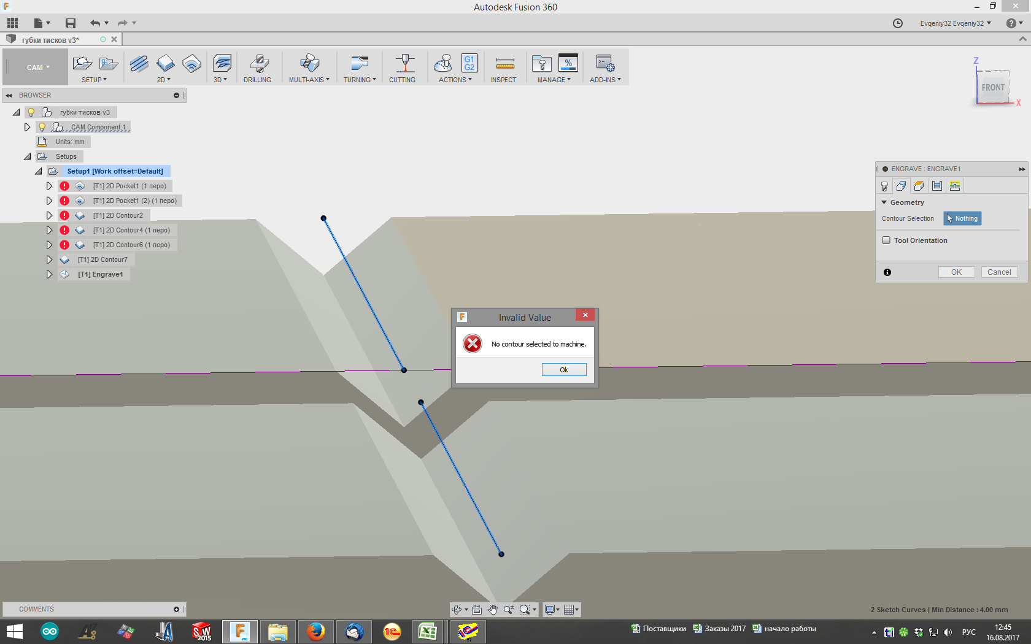Click the Drilling tool icon
Viewport: 1031px width, 644px height.
(259, 63)
